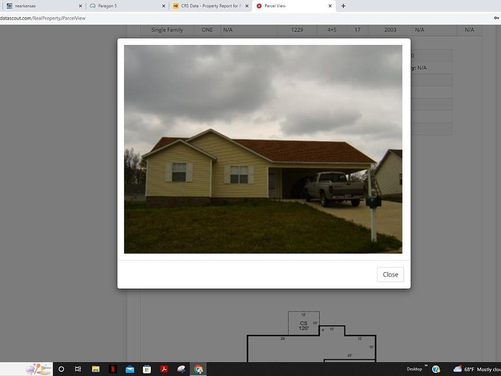Click the 'Single Family' table cell
This screenshot has height=376, width=501.
[167, 30]
